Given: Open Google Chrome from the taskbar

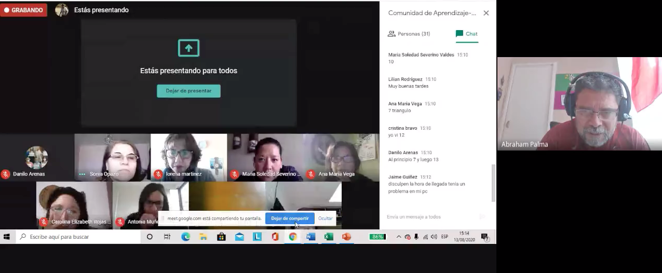Looking at the screenshot, I should point(293,237).
